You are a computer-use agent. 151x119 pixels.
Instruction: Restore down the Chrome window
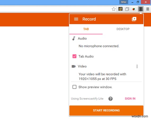138,2
